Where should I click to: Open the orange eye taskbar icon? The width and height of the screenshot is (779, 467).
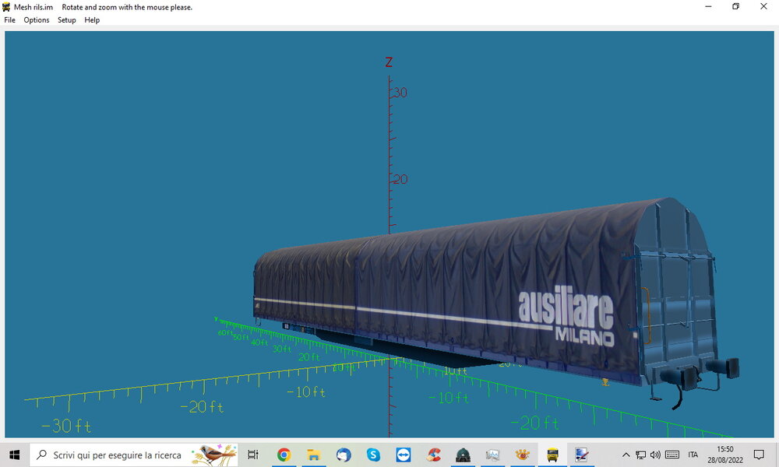coord(522,455)
